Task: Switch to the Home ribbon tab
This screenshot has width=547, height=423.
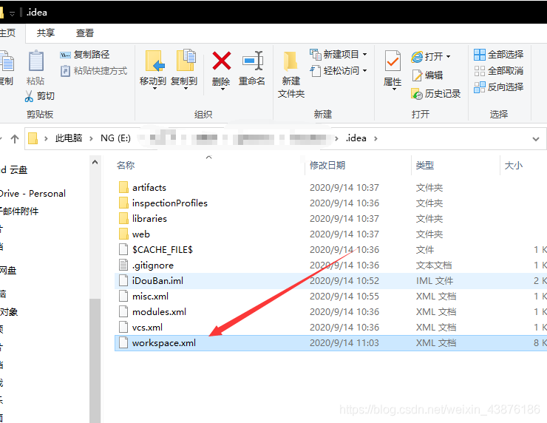Action: [7, 33]
